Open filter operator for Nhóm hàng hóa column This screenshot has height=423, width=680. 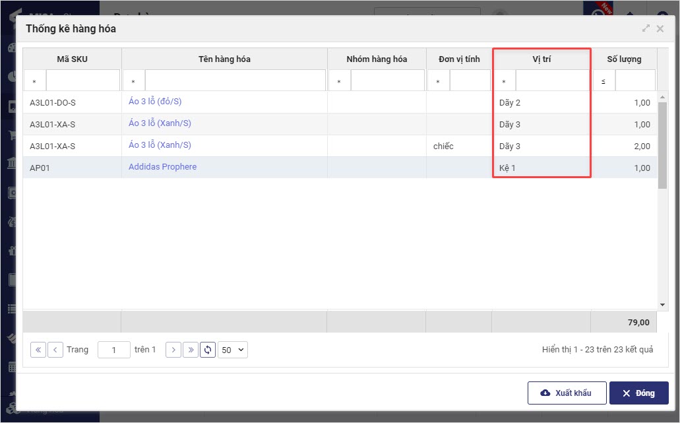[339, 81]
